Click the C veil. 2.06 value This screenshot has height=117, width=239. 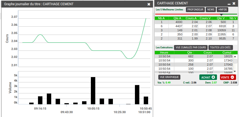(x=194, y=83)
